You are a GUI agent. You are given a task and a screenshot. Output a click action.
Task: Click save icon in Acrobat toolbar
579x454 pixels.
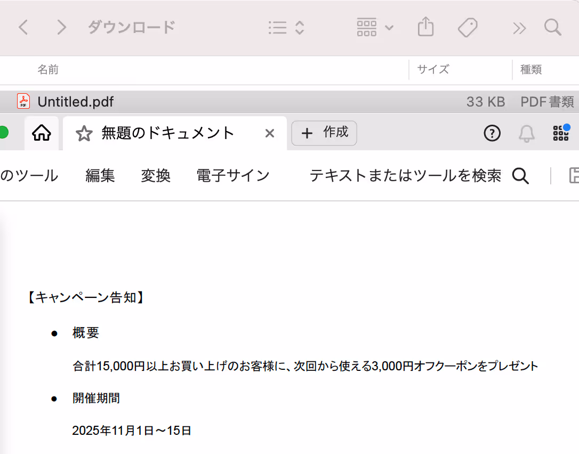tap(574, 175)
